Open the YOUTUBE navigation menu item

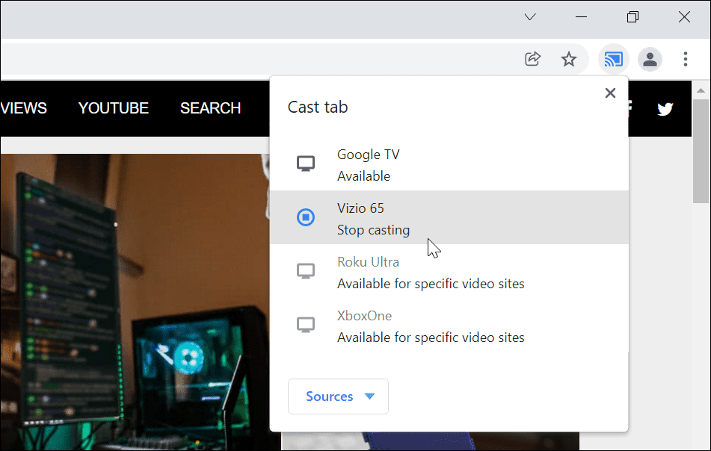(x=113, y=108)
